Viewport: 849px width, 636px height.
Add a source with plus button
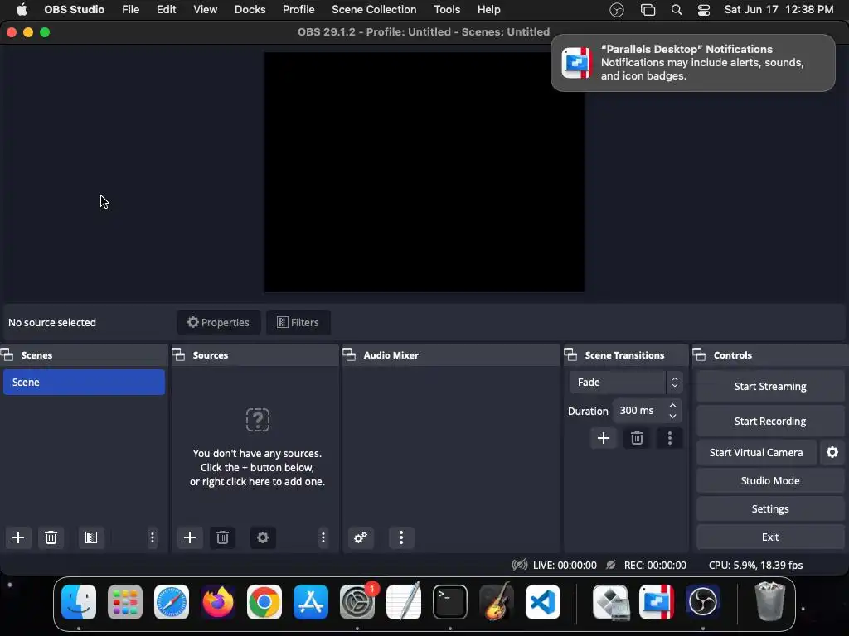click(x=190, y=537)
